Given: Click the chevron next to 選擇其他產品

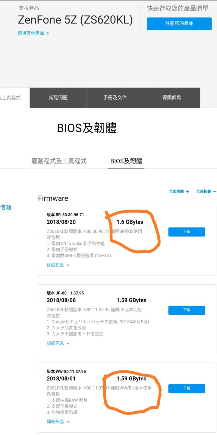Looking at the screenshot, I should click(x=48, y=33).
